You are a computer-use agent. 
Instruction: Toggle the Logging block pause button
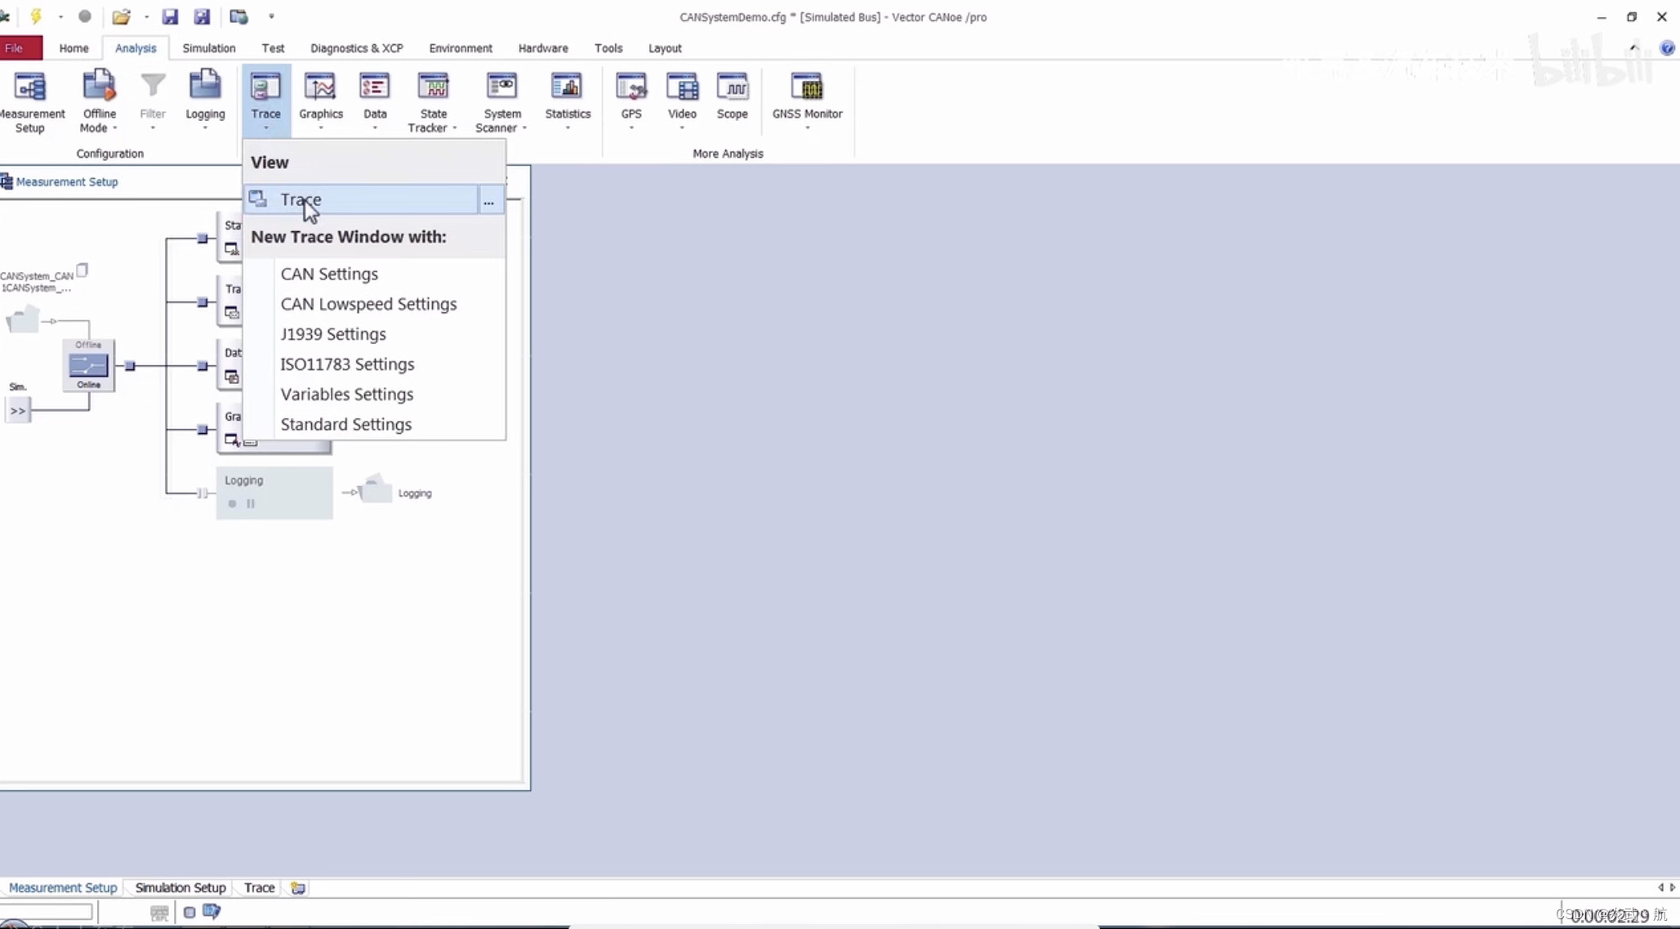(251, 504)
